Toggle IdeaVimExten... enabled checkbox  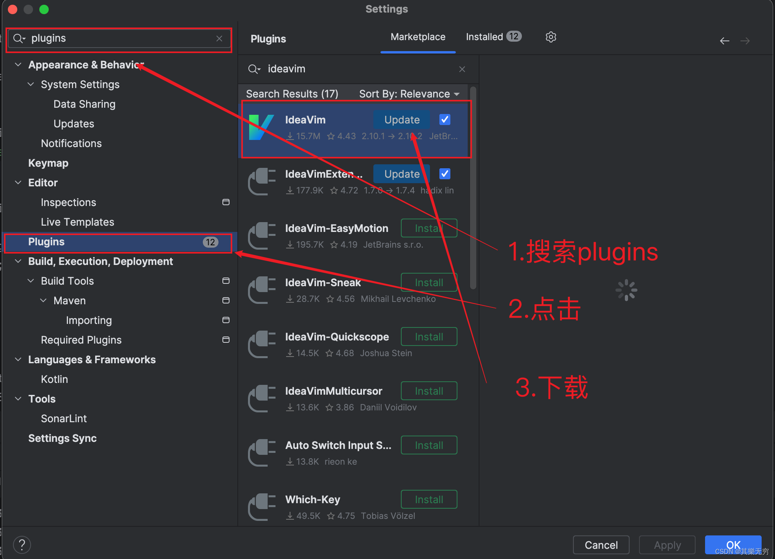pyautogui.click(x=444, y=173)
